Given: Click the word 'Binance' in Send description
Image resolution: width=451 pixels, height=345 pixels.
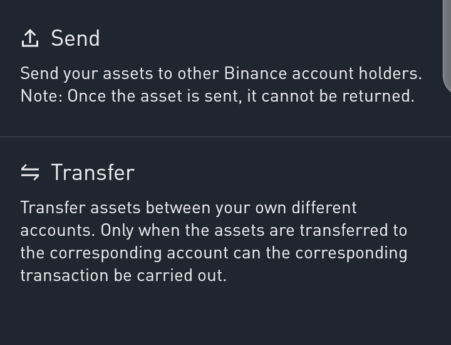Looking at the screenshot, I should [256, 73].
